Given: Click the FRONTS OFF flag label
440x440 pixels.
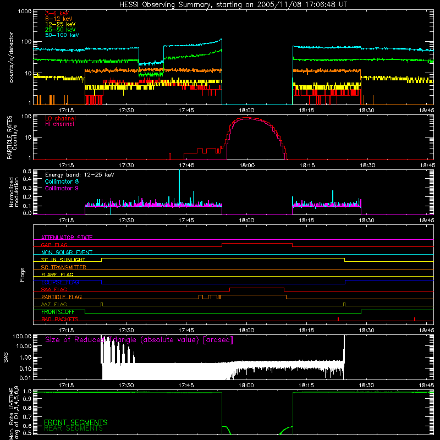Looking at the screenshot, I should point(58,312).
